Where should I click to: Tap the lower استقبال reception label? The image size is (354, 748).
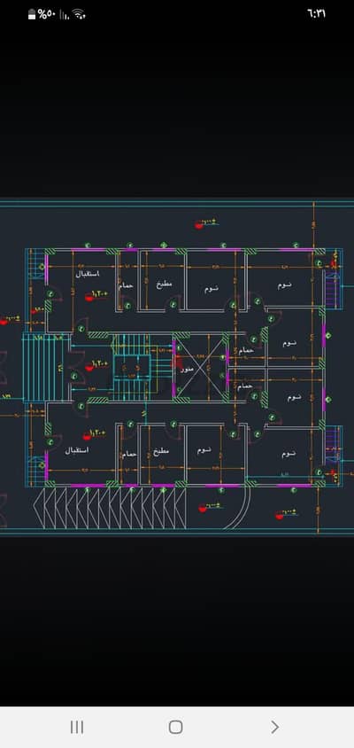click(x=77, y=450)
